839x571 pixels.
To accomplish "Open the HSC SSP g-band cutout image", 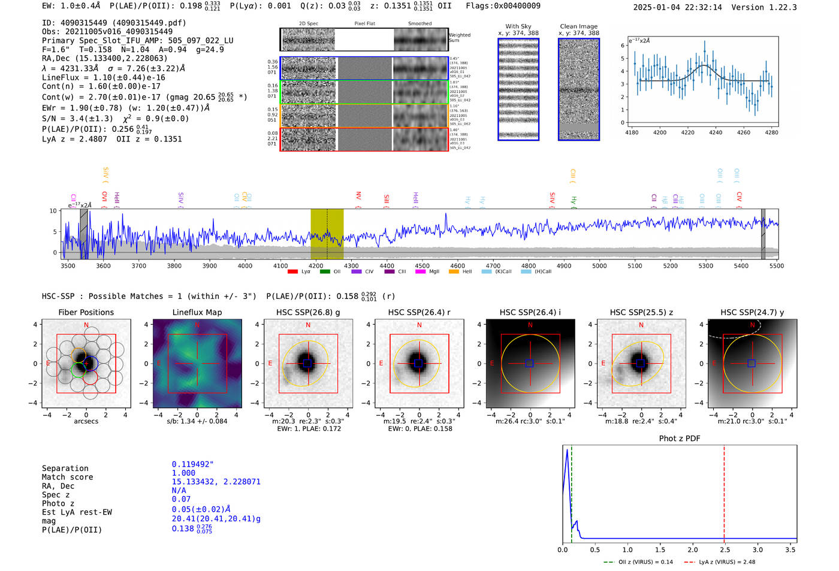I will coord(308,364).
